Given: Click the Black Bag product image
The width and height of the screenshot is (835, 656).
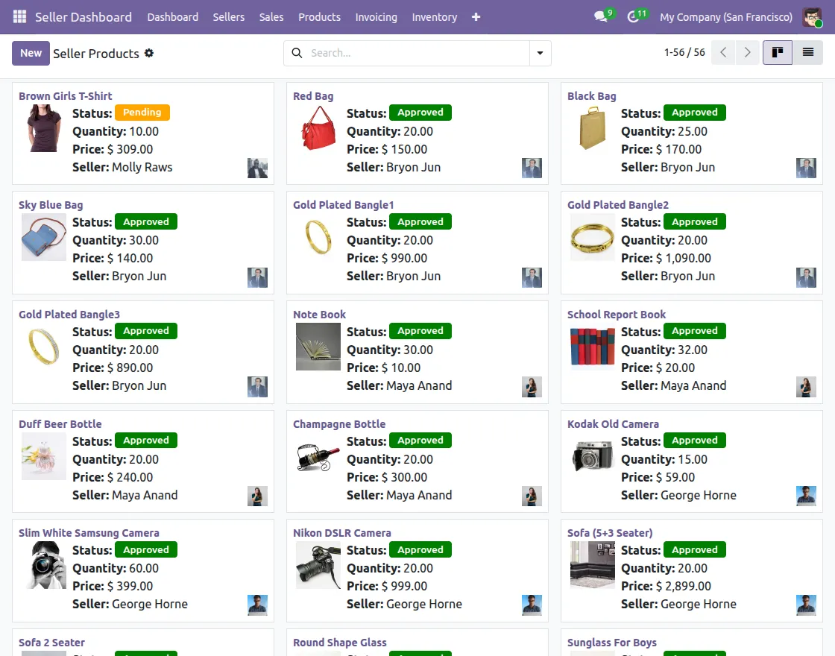Looking at the screenshot, I should (x=592, y=127).
